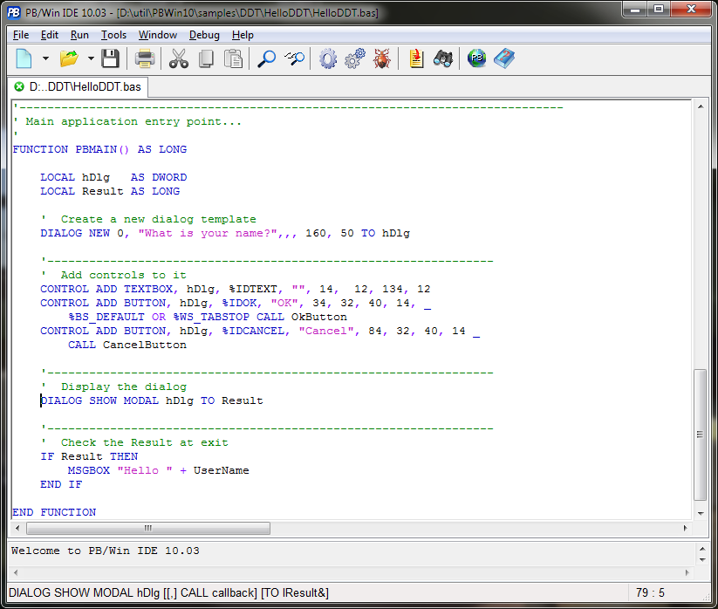Click the '79 : 5' cursor position in status bar
Image resolution: width=718 pixels, height=609 pixels.
(x=650, y=593)
